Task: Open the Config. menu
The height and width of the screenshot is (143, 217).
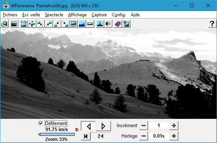Action: tap(119, 15)
